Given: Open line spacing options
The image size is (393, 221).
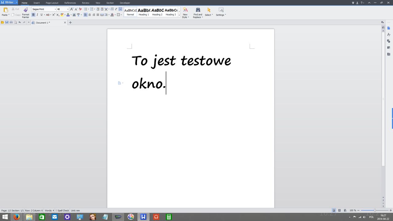Looking at the screenshot, I should (106, 15).
